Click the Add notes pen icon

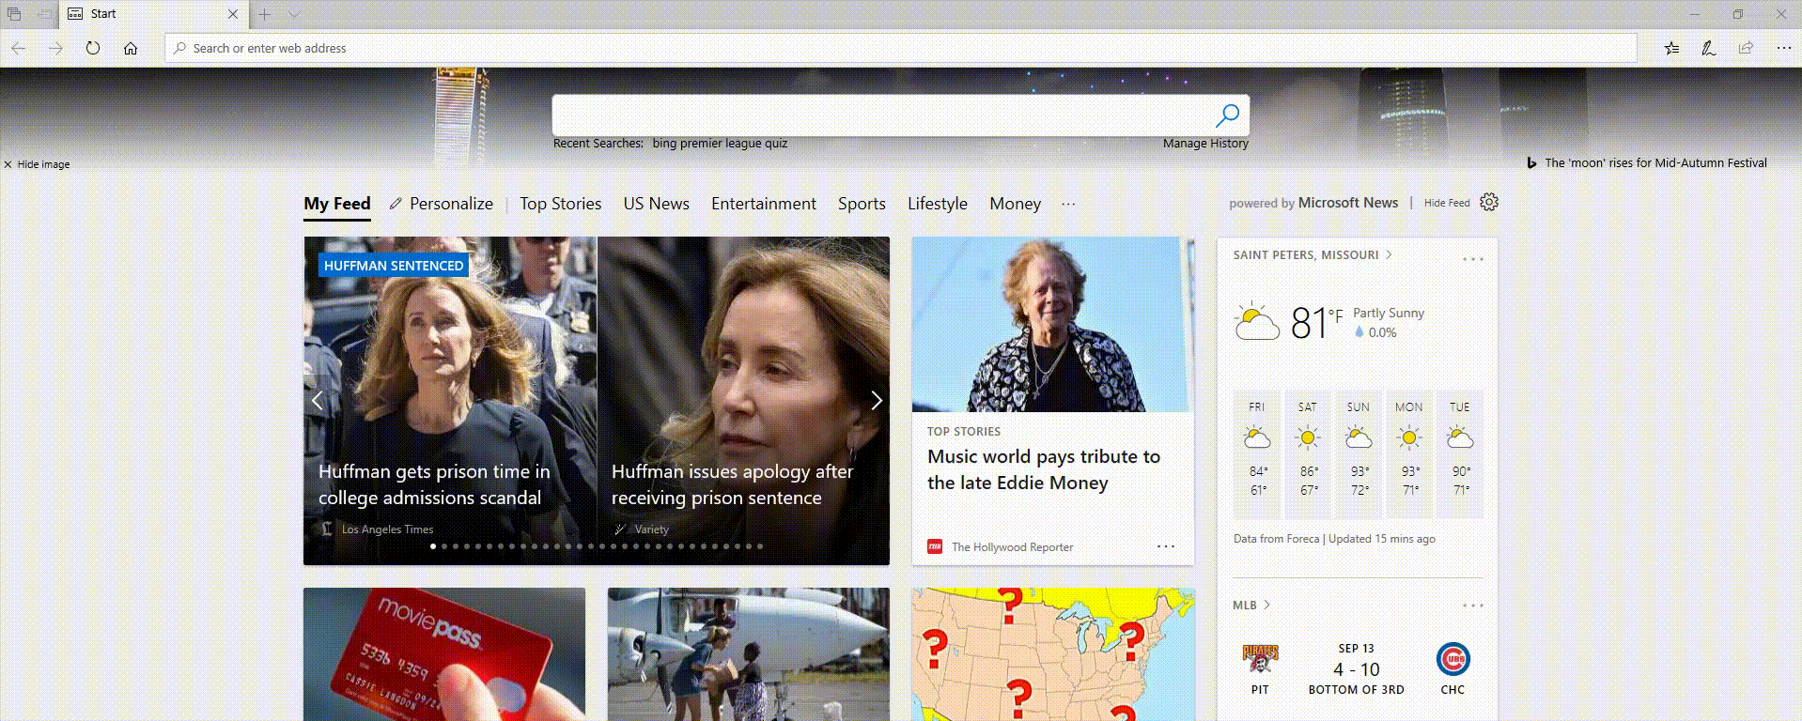1708,48
